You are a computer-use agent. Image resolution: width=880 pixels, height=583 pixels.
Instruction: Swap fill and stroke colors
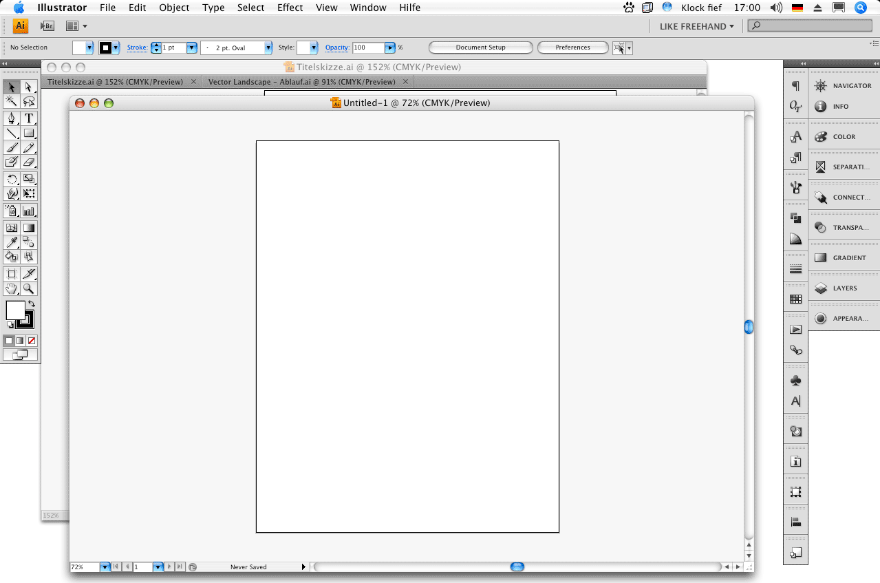(31, 304)
